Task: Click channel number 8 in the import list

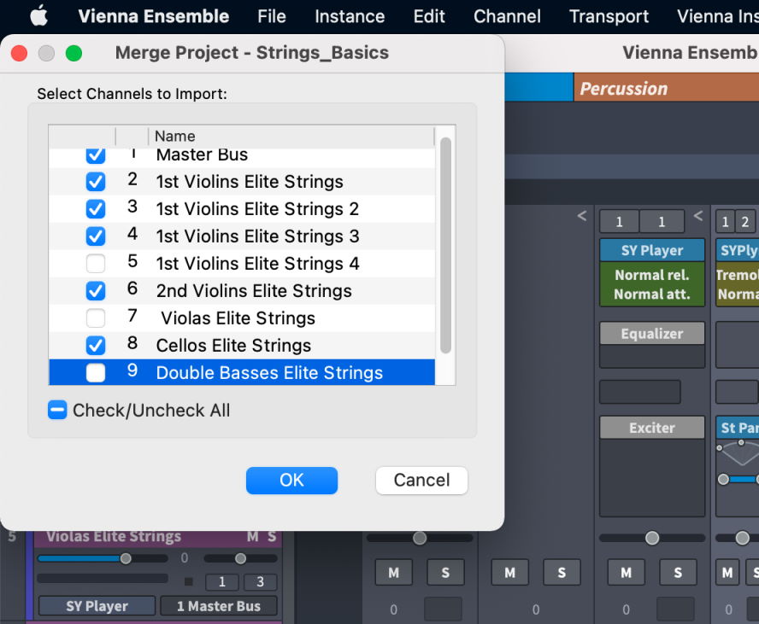Action: click(132, 343)
